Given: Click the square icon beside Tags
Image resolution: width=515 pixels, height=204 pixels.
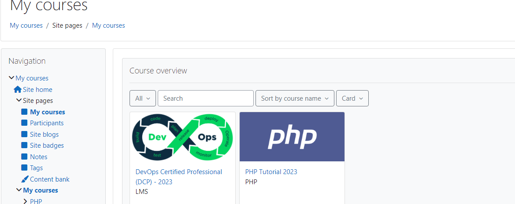Looking at the screenshot, I should pyautogui.click(x=25, y=168).
